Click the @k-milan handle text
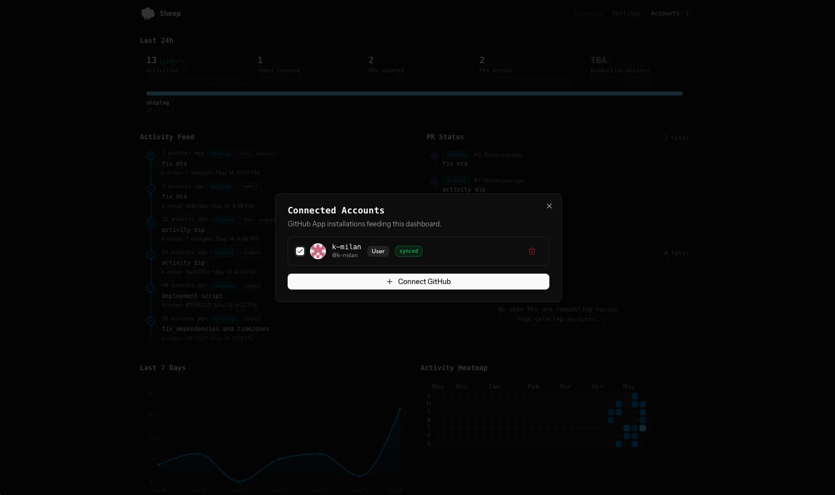The width and height of the screenshot is (835, 495). [345, 255]
